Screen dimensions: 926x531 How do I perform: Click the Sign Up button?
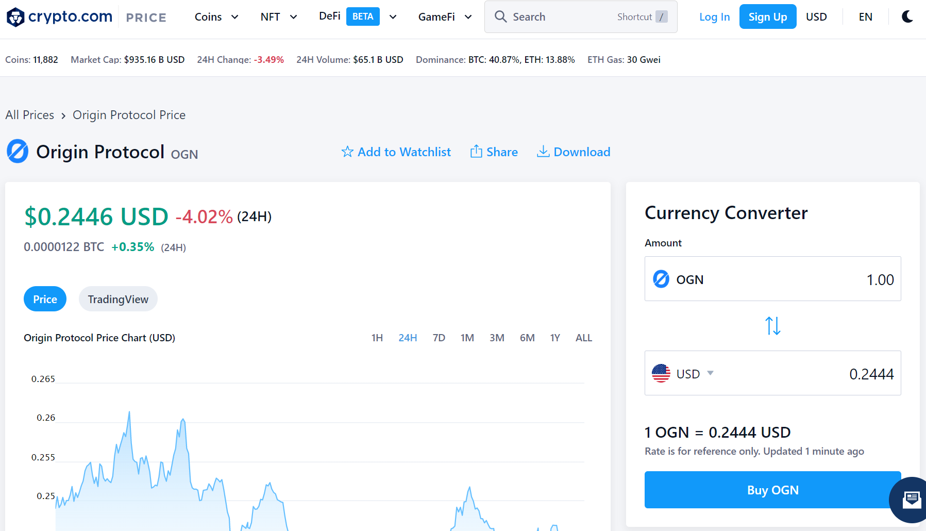pyautogui.click(x=768, y=16)
